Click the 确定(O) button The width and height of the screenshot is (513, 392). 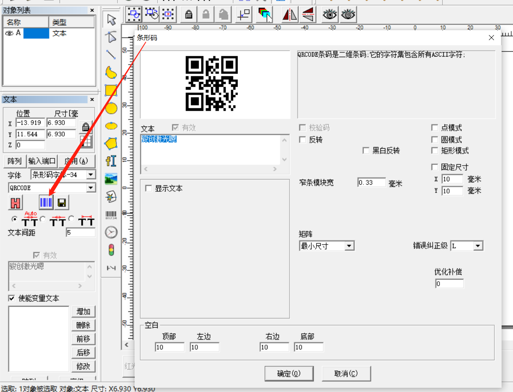(289, 373)
